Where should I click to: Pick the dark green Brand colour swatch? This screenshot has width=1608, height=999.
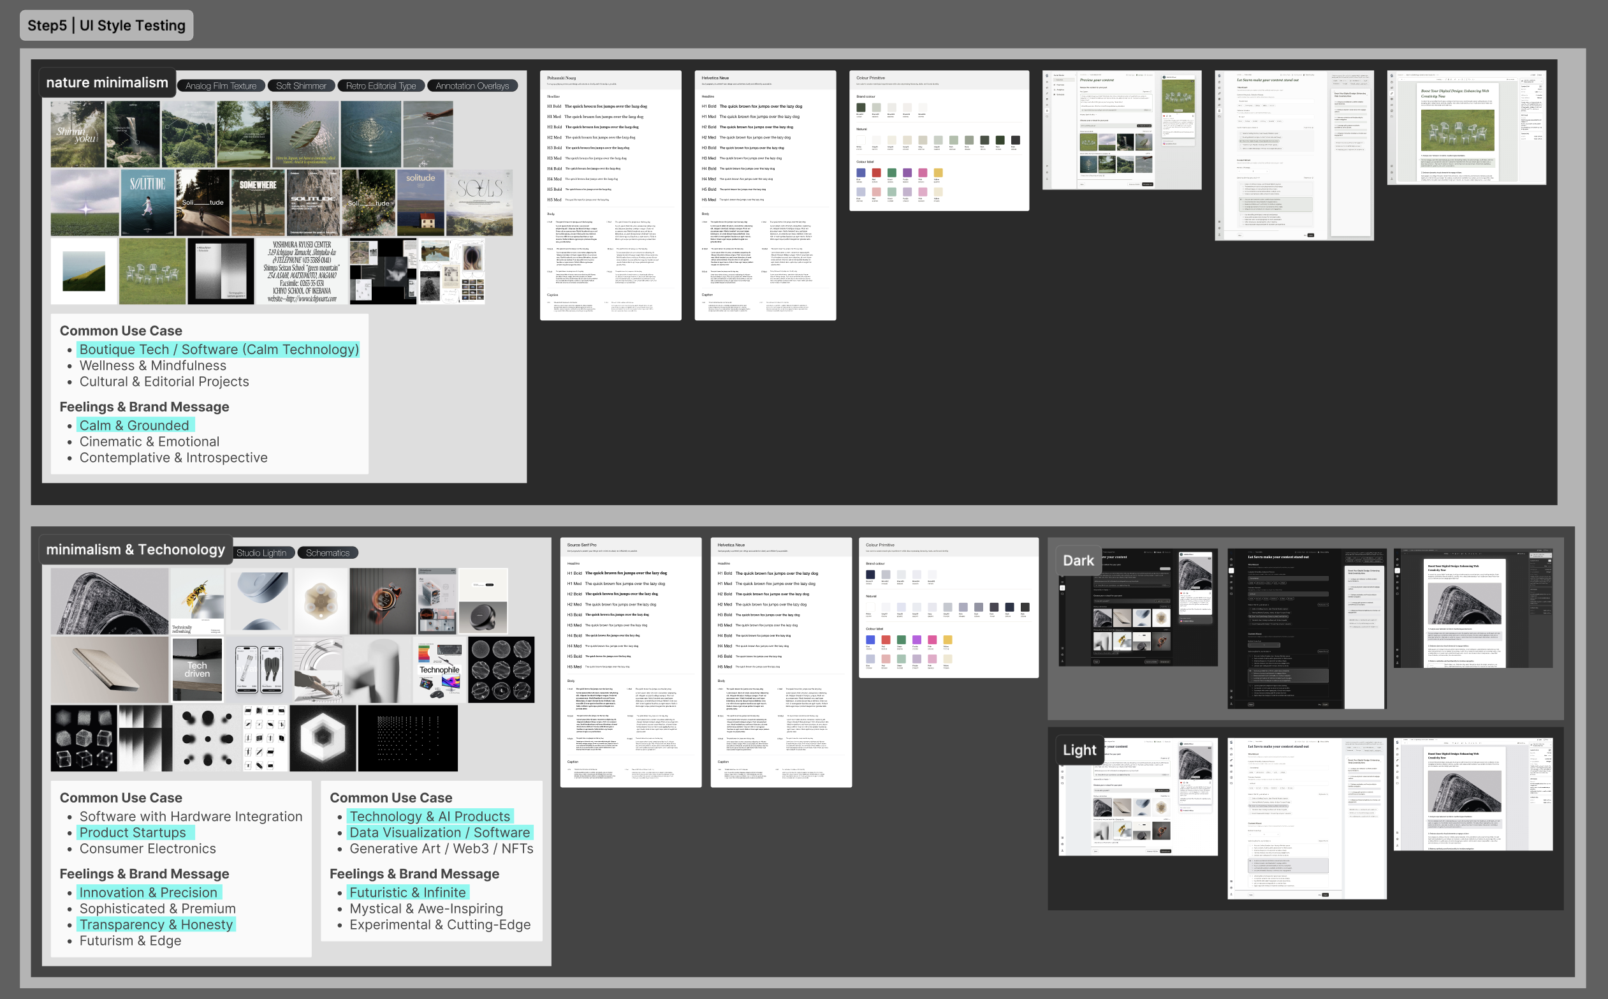tap(861, 107)
